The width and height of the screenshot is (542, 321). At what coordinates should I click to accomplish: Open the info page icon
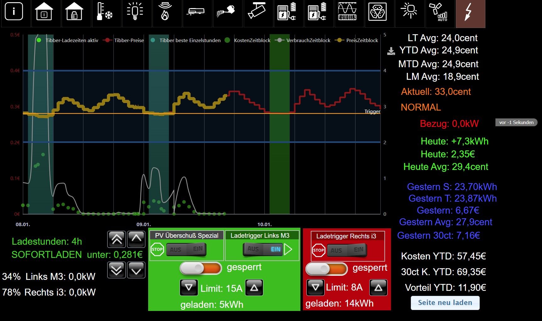pos(14,12)
